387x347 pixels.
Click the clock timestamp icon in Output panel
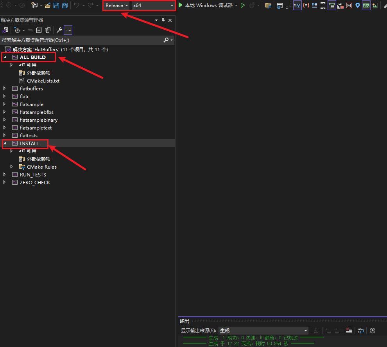[x=373, y=331]
